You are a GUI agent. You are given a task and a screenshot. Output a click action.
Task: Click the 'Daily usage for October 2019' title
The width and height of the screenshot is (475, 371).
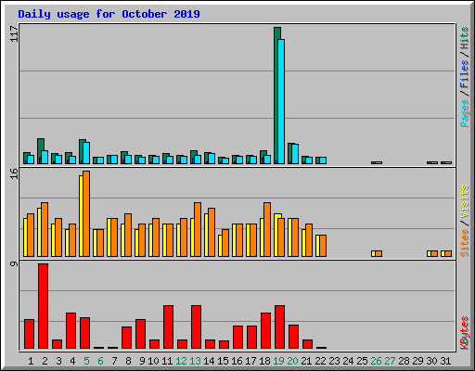[x=109, y=14]
